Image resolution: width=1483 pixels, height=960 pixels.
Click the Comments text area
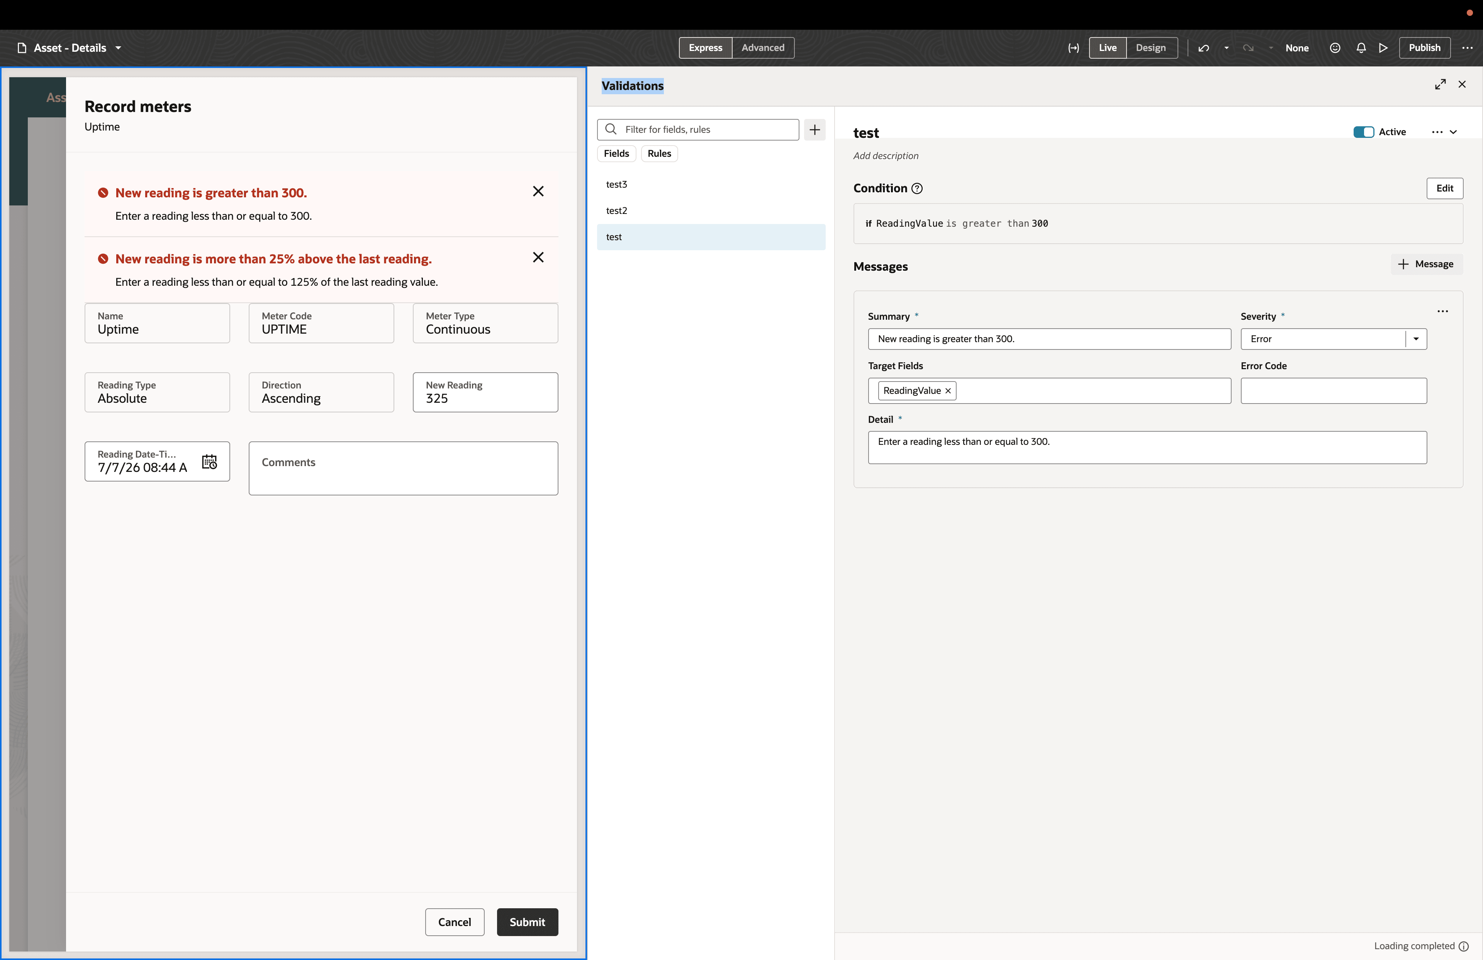click(403, 468)
